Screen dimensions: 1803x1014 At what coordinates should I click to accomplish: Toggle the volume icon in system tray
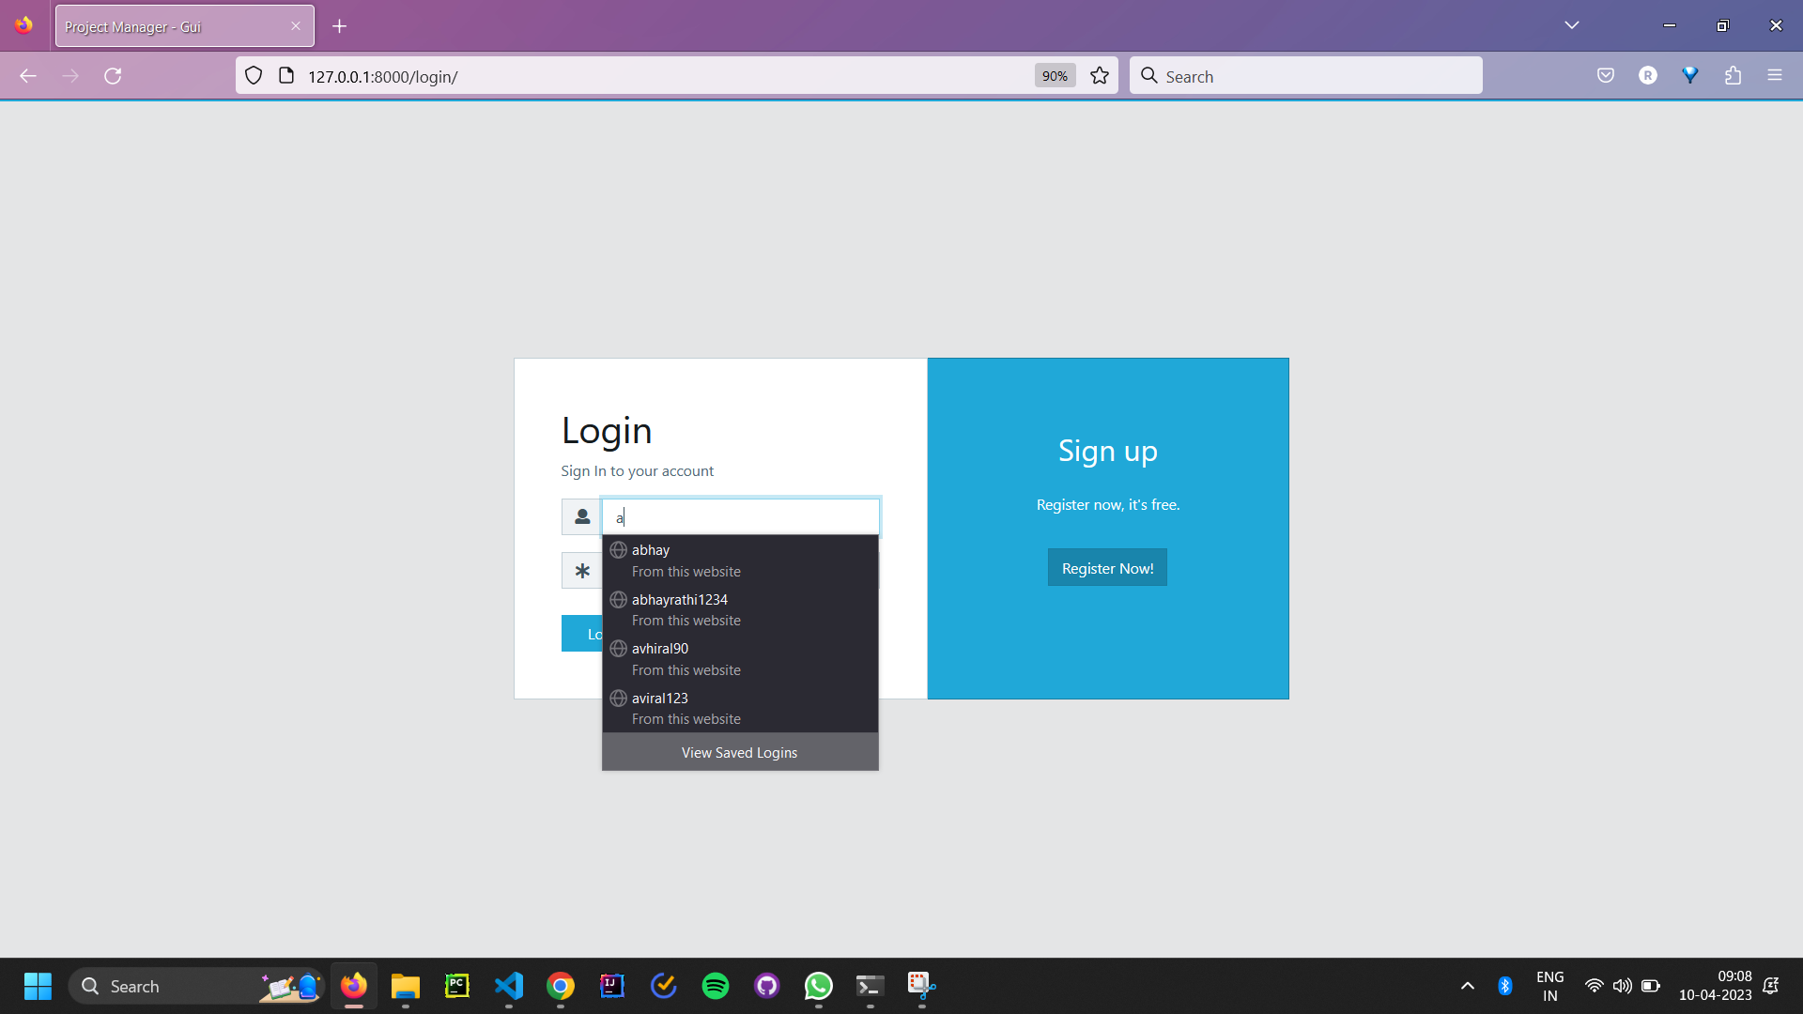[1622, 986]
